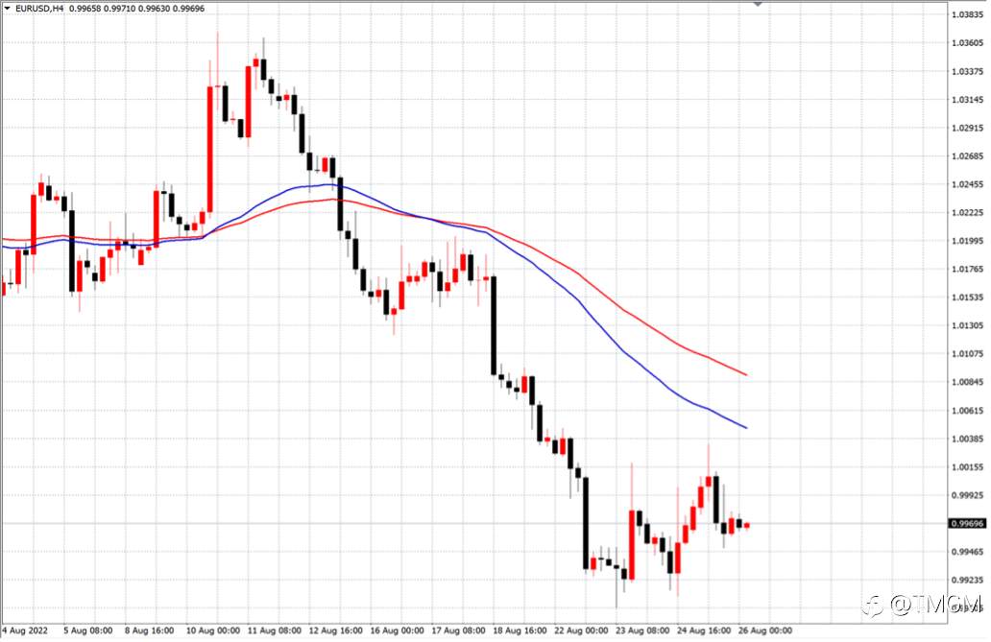Click the 22 Aug 00:00 time label
Screen dimensions: 991x642
581,630
